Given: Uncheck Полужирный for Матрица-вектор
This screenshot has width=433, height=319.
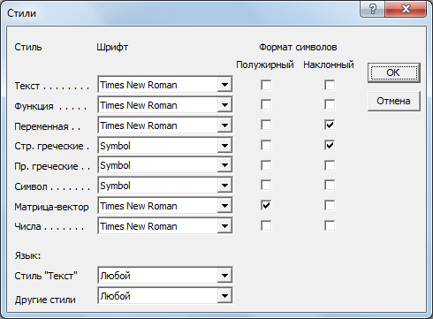Looking at the screenshot, I should point(266,205).
